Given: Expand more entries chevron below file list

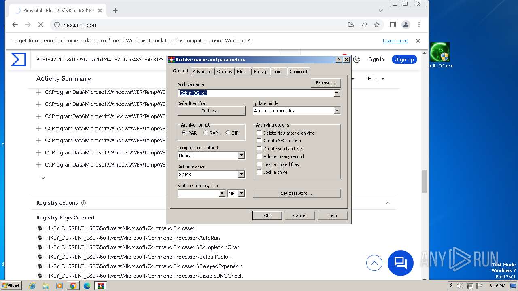Looking at the screenshot, I should [x=43, y=178].
